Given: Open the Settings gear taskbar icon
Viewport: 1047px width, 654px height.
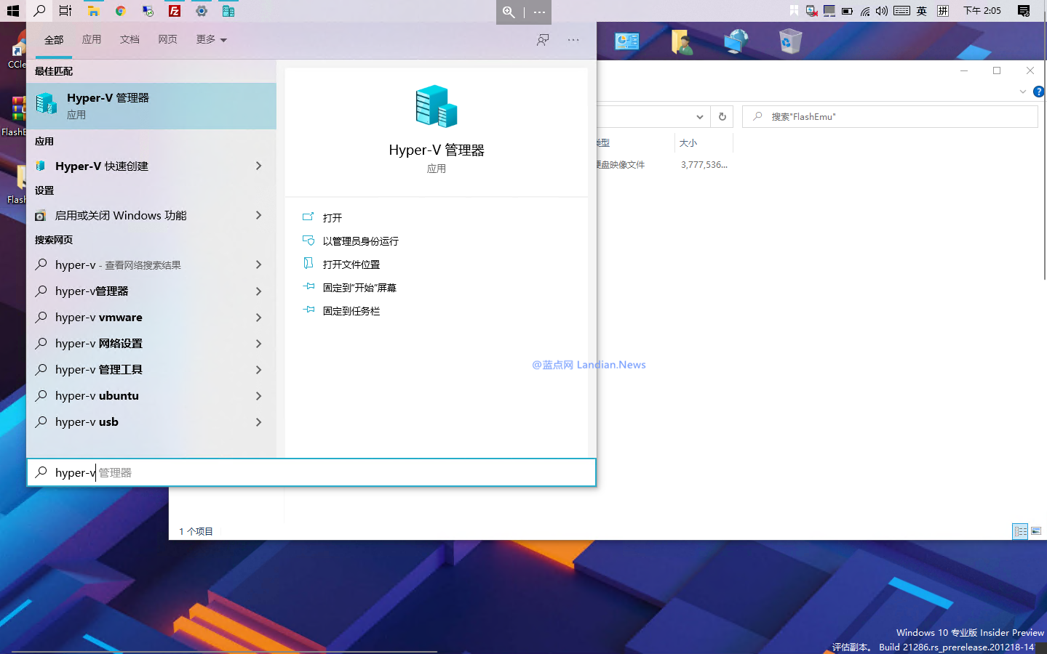Looking at the screenshot, I should coord(202,11).
